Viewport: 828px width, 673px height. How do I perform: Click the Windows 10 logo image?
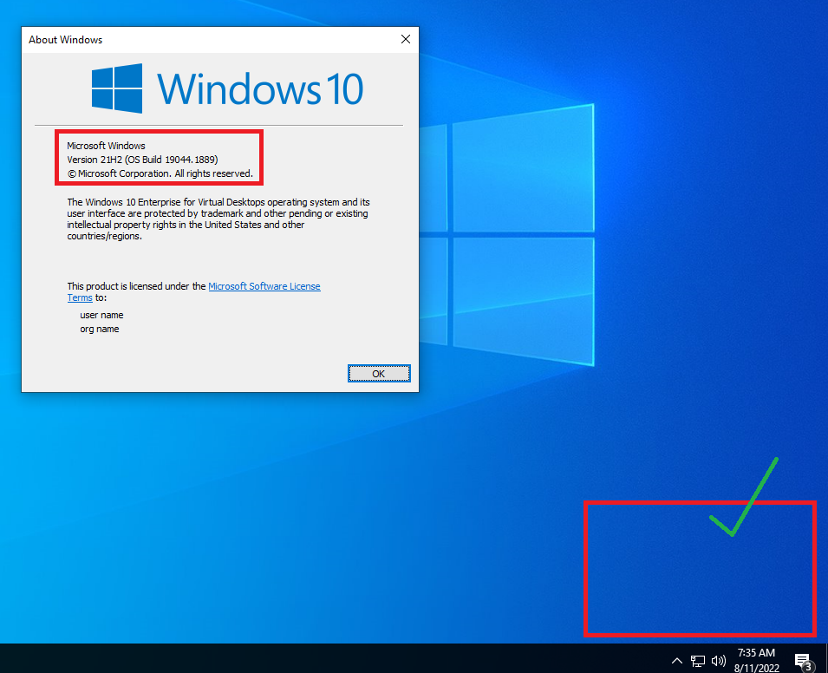coord(227,88)
